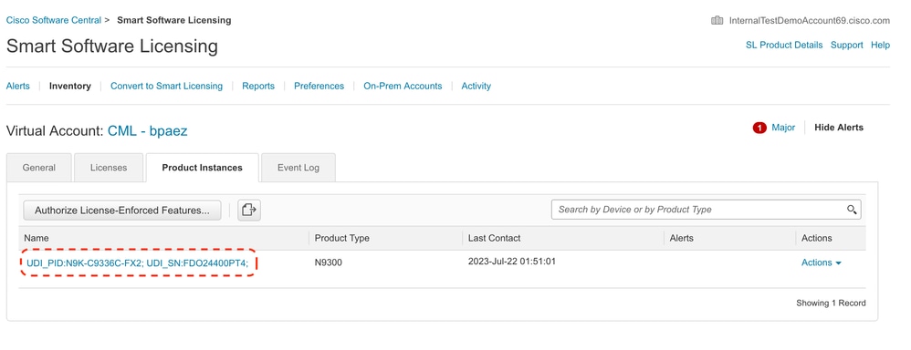The image size is (911, 350).
Task: Click the export to file icon
Action: [x=248, y=210]
